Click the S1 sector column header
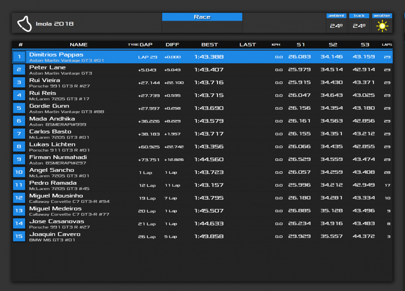 click(x=301, y=44)
